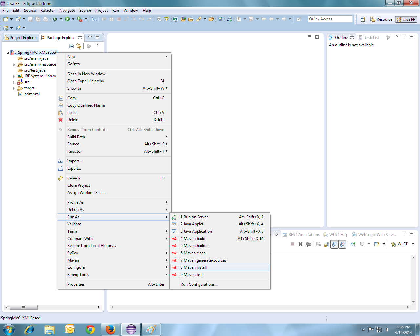420x336 pixels.
Task: Select '8 Maven install' from Run As submenu
Action: click(x=195, y=267)
